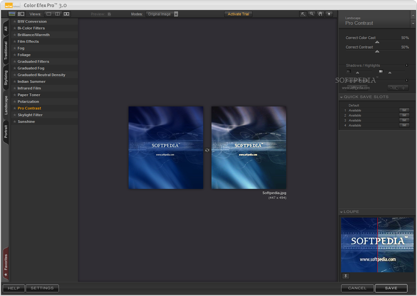
Task: Select the Paper Toner filter
Action: pyautogui.click(x=45, y=95)
